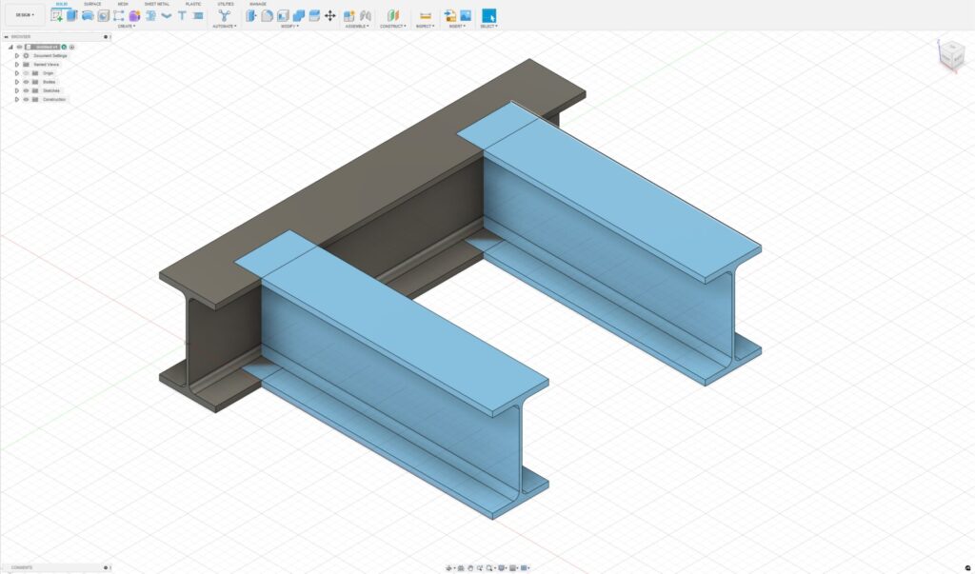Click the Select arrow tool
The height and width of the screenshot is (574, 975).
[x=488, y=15]
